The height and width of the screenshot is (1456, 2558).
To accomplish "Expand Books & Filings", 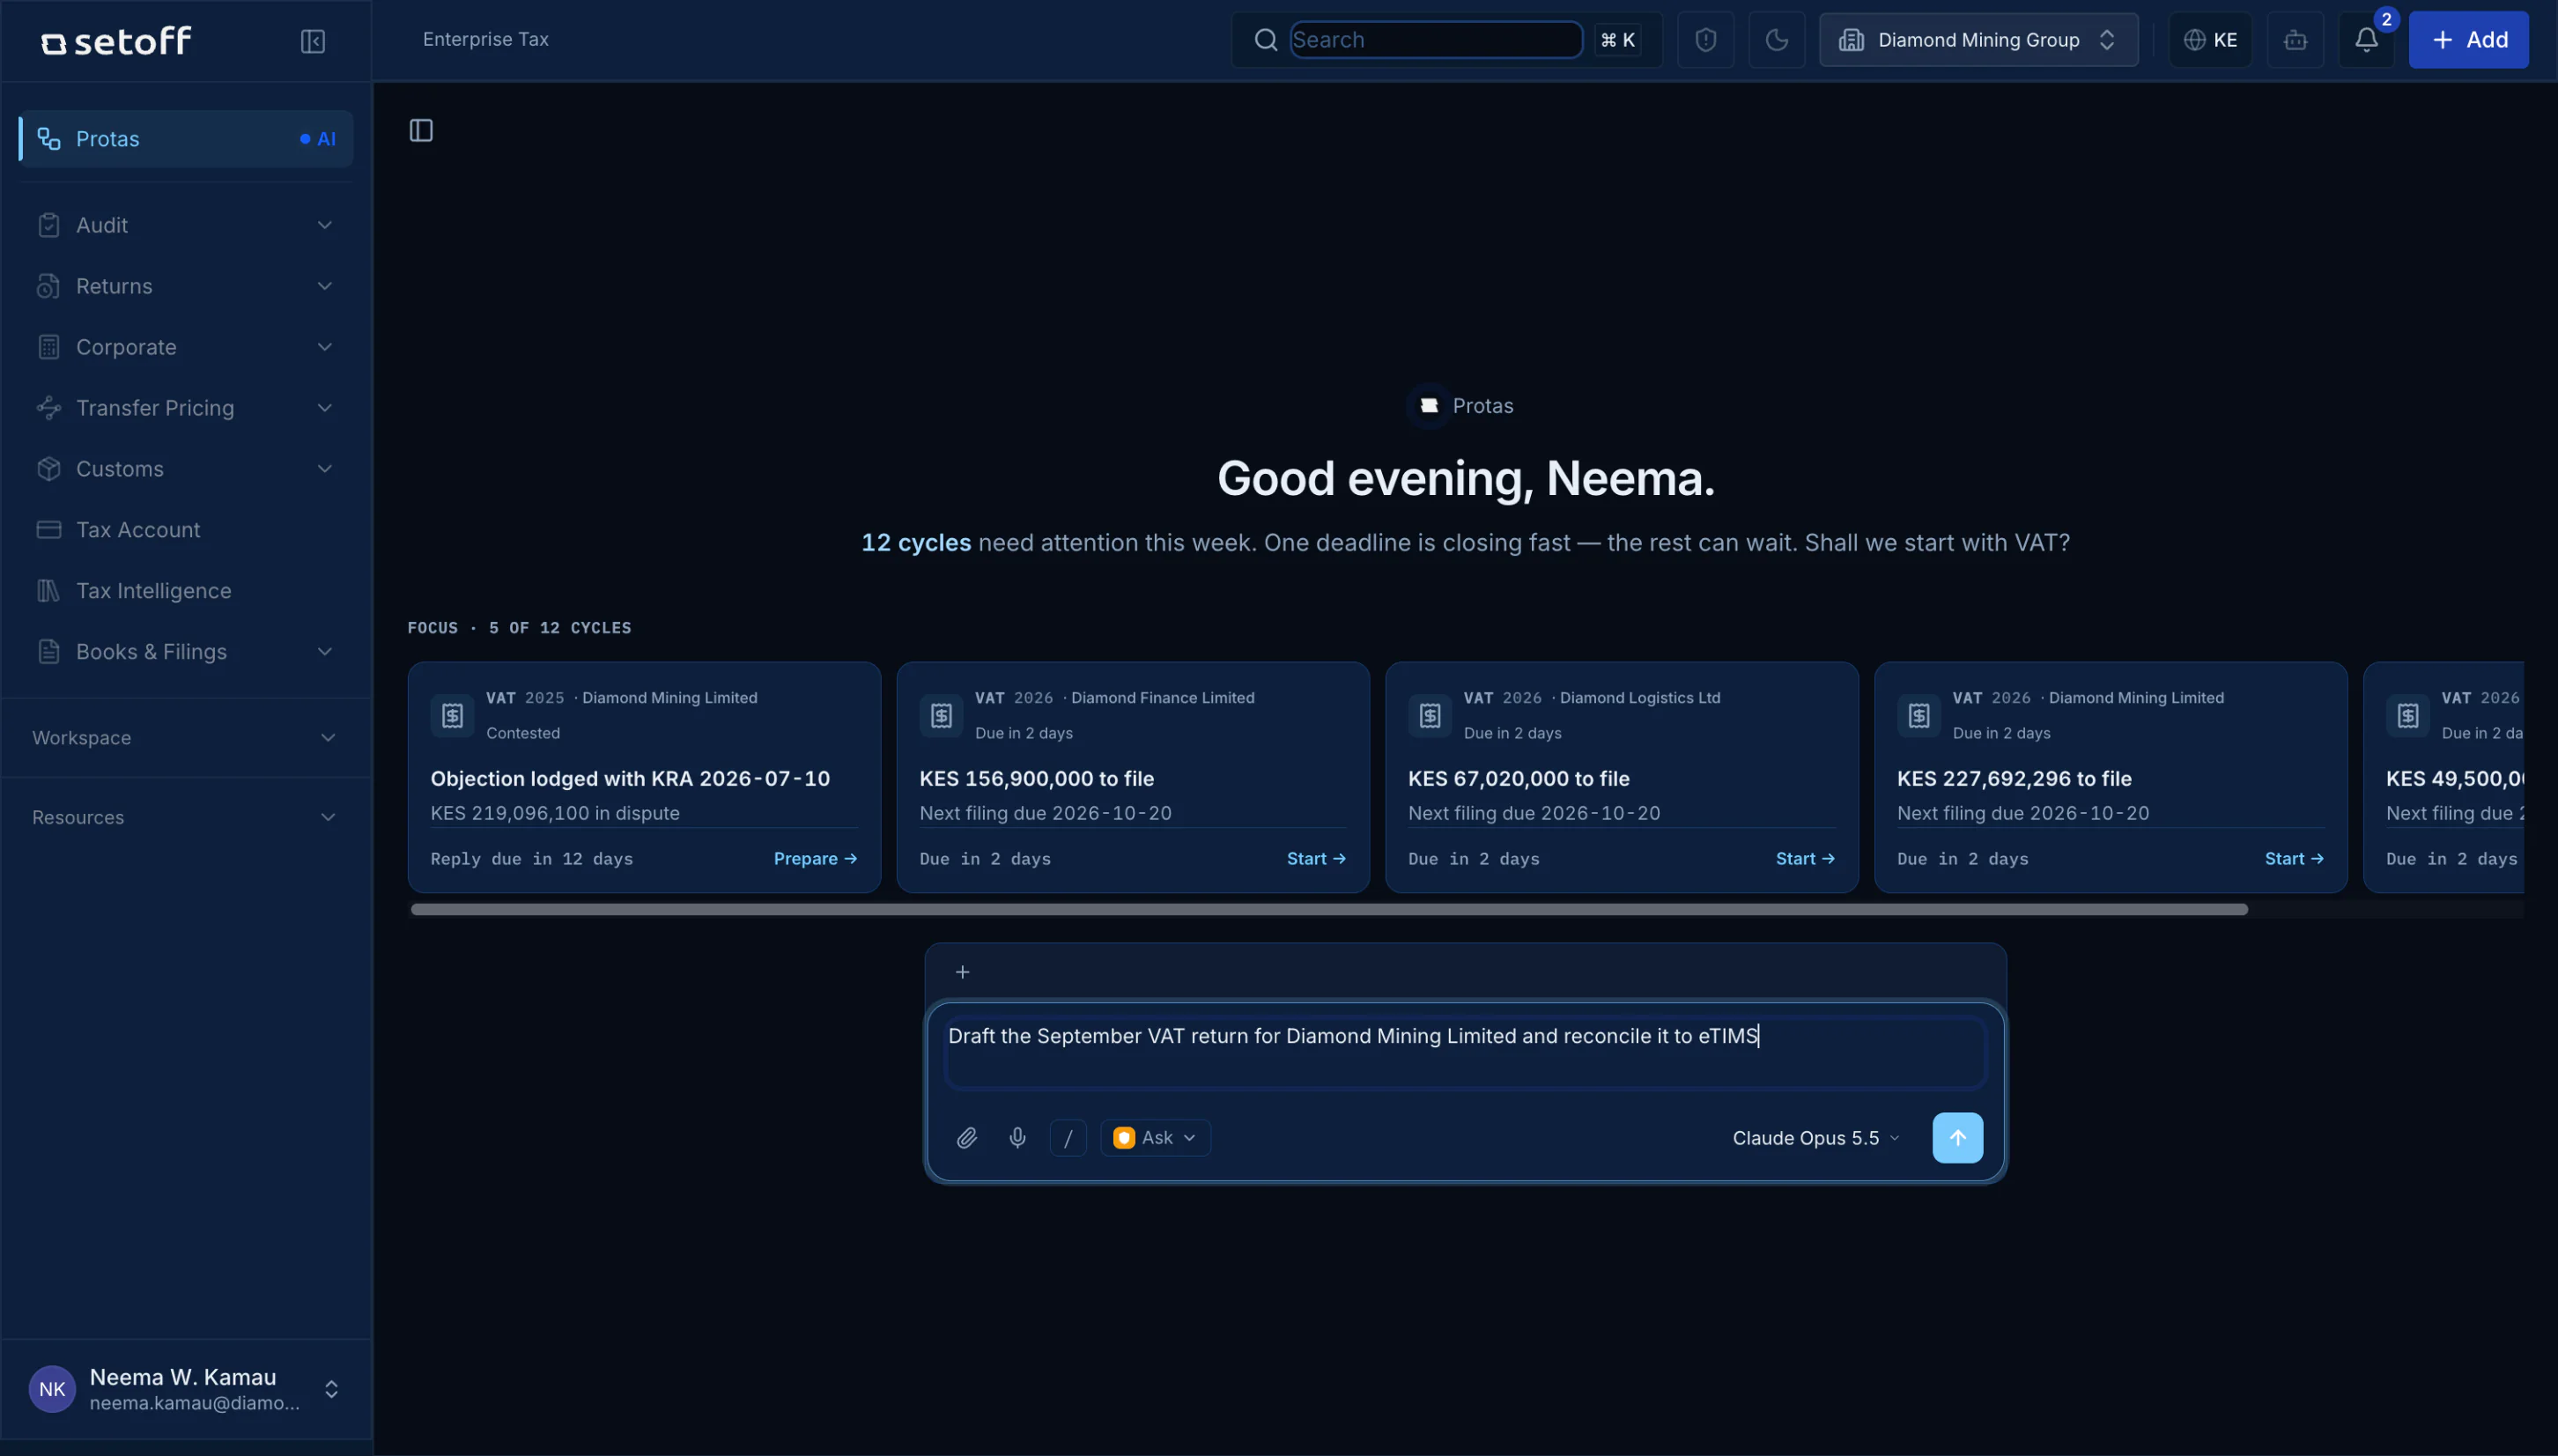I will [185, 652].
